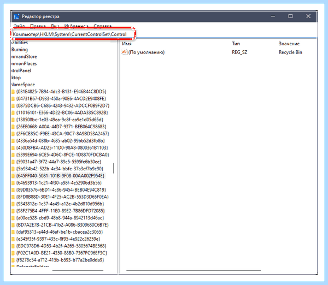The height and width of the screenshot is (285, 328).
Task: Select key {5b934b42-522b-4c34-bbfe-37a3ef7b9c90}
Action: pos(60,169)
